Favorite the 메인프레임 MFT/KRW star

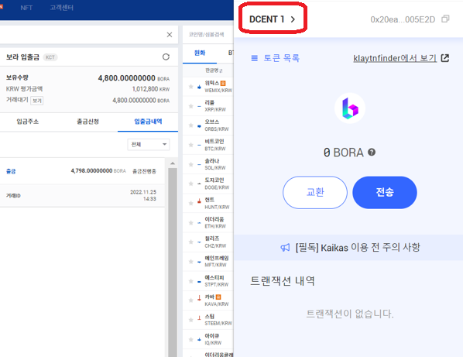point(190,262)
